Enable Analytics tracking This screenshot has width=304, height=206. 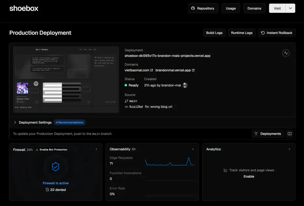point(249,176)
